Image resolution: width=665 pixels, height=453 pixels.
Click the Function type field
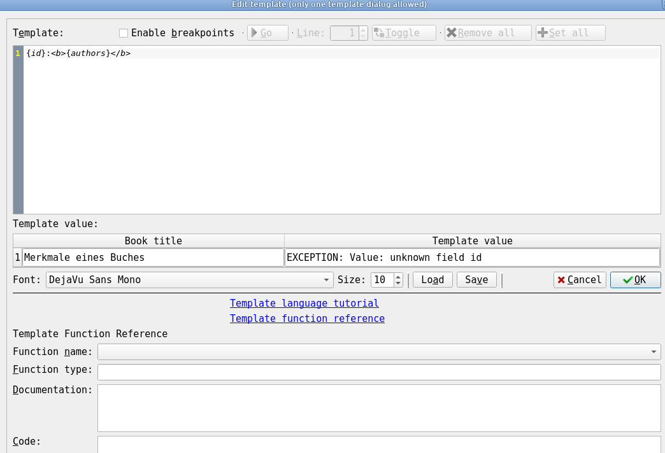click(x=379, y=372)
